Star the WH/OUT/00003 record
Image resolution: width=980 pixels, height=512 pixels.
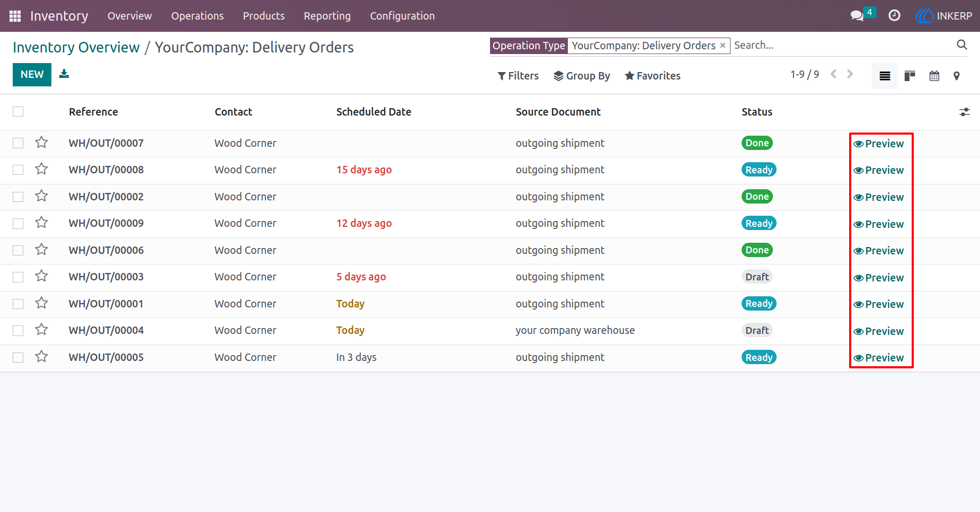click(x=41, y=276)
